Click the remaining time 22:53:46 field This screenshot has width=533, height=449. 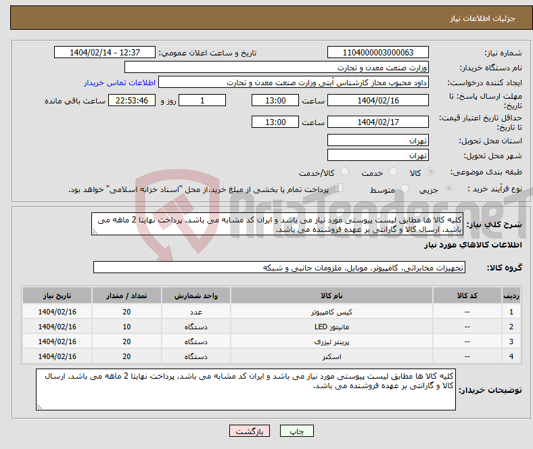(132, 100)
